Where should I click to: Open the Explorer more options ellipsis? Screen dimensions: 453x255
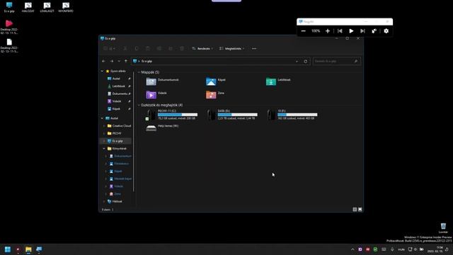tap(254, 49)
